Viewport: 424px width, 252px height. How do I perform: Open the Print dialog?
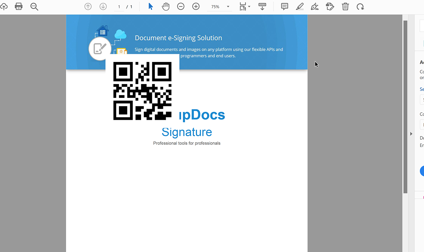coord(19,6)
